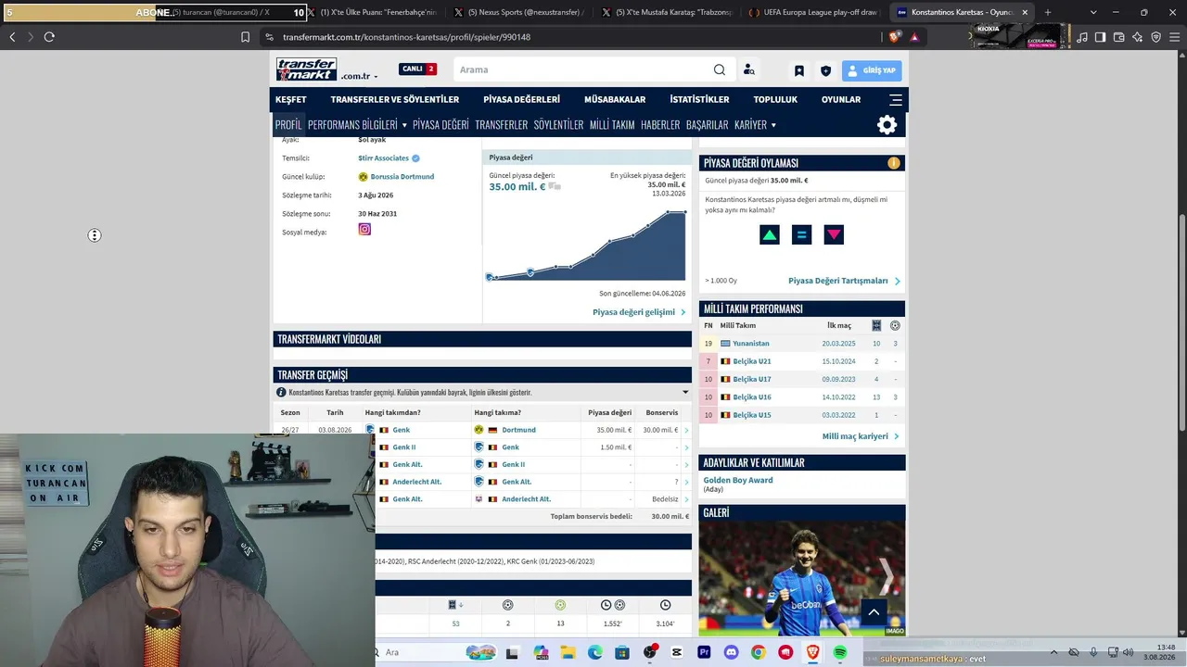This screenshot has height=667, width=1187.
Task: Switch to the HABERLER tab
Action: pyautogui.click(x=660, y=124)
